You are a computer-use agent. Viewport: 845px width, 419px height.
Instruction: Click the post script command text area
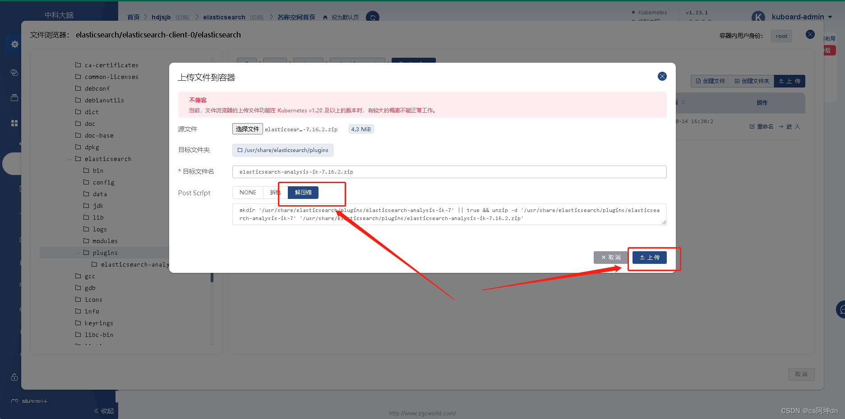point(449,214)
